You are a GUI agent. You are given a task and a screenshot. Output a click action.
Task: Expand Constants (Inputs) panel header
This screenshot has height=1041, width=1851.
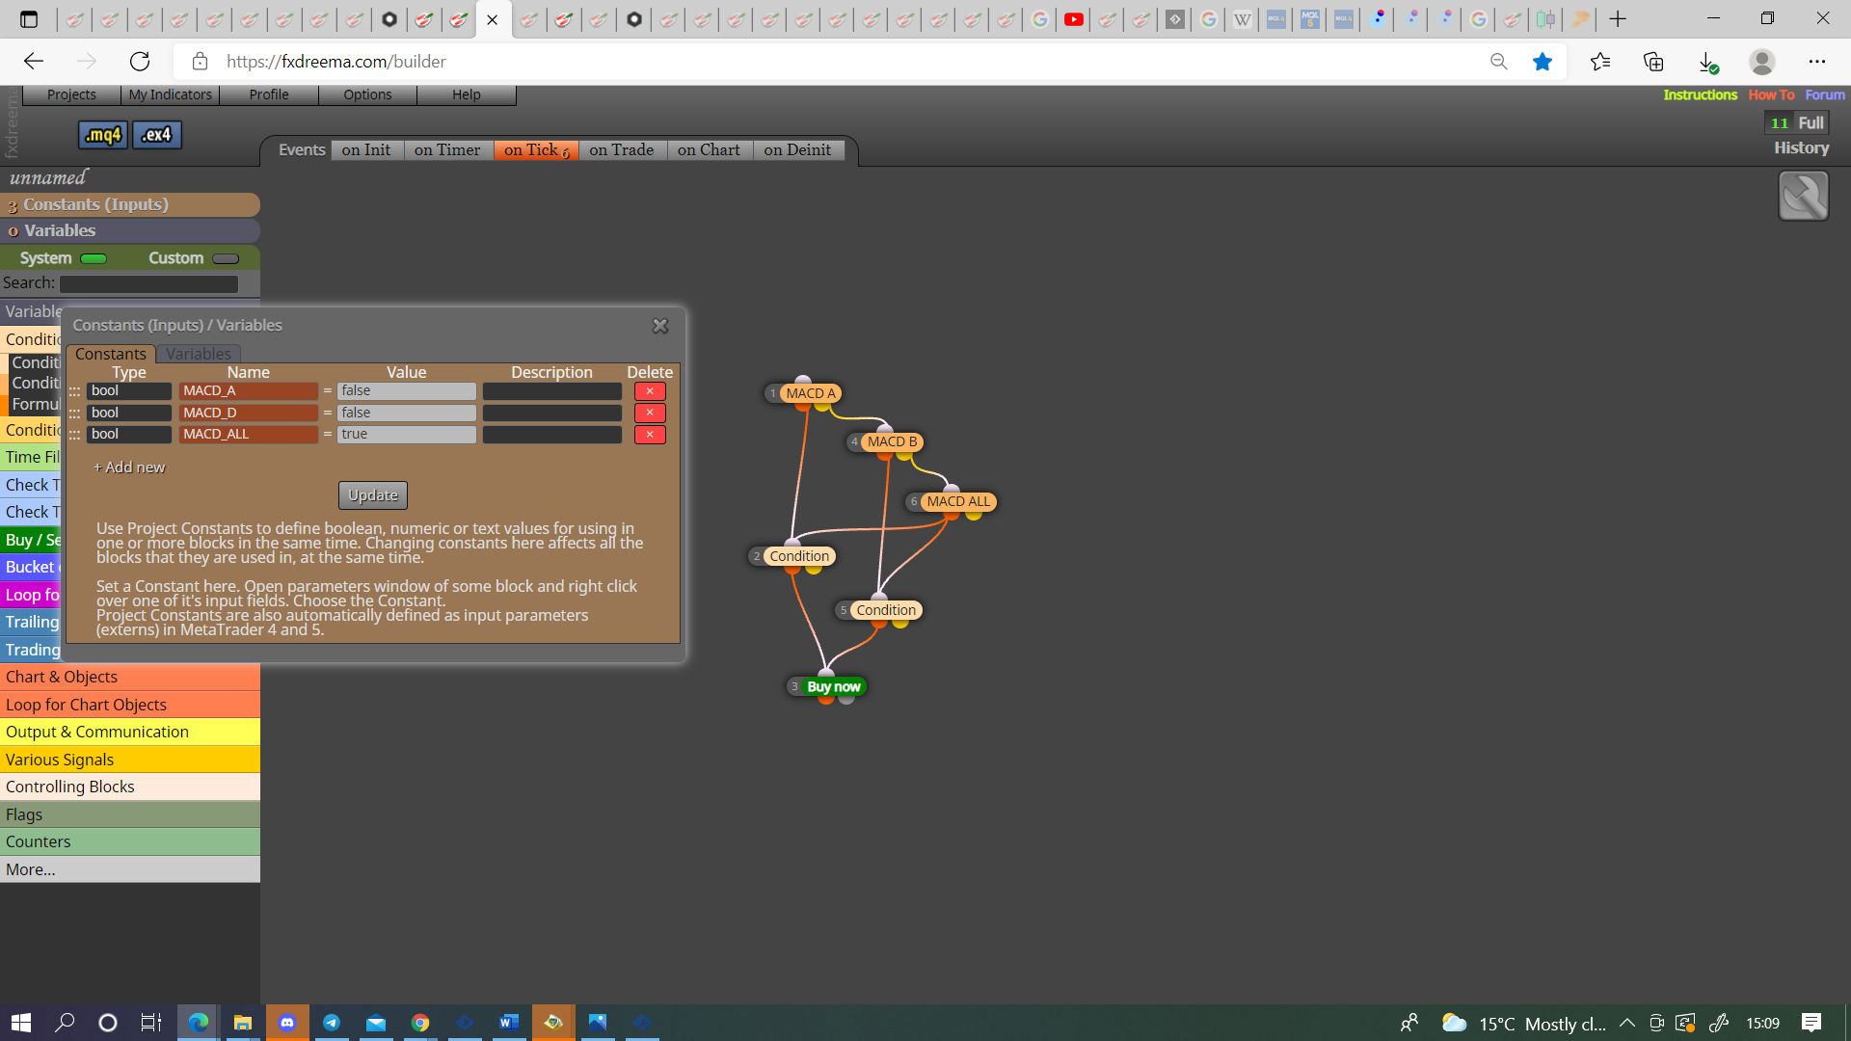(130, 204)
